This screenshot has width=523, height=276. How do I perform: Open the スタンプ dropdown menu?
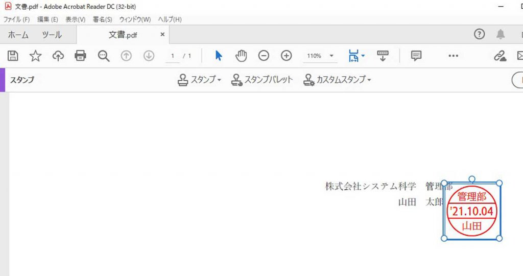(199, 80)
